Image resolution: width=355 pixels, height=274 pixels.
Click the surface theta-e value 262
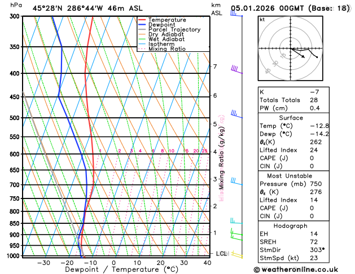316,142
